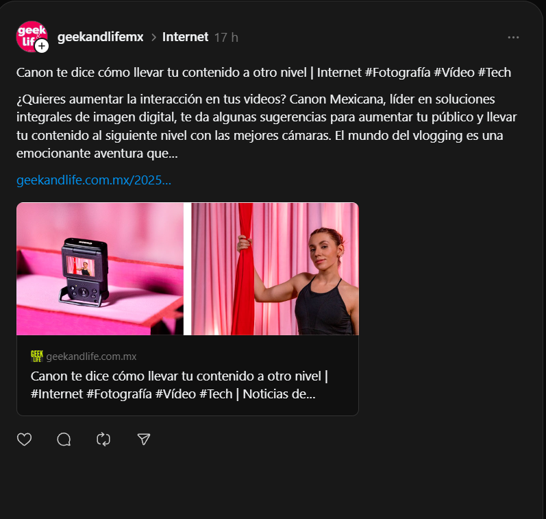Viewport: 546px width, 519px height.
Task: Click the geekandlife.com.mx domain in card
Action: [x=91, y=357]
